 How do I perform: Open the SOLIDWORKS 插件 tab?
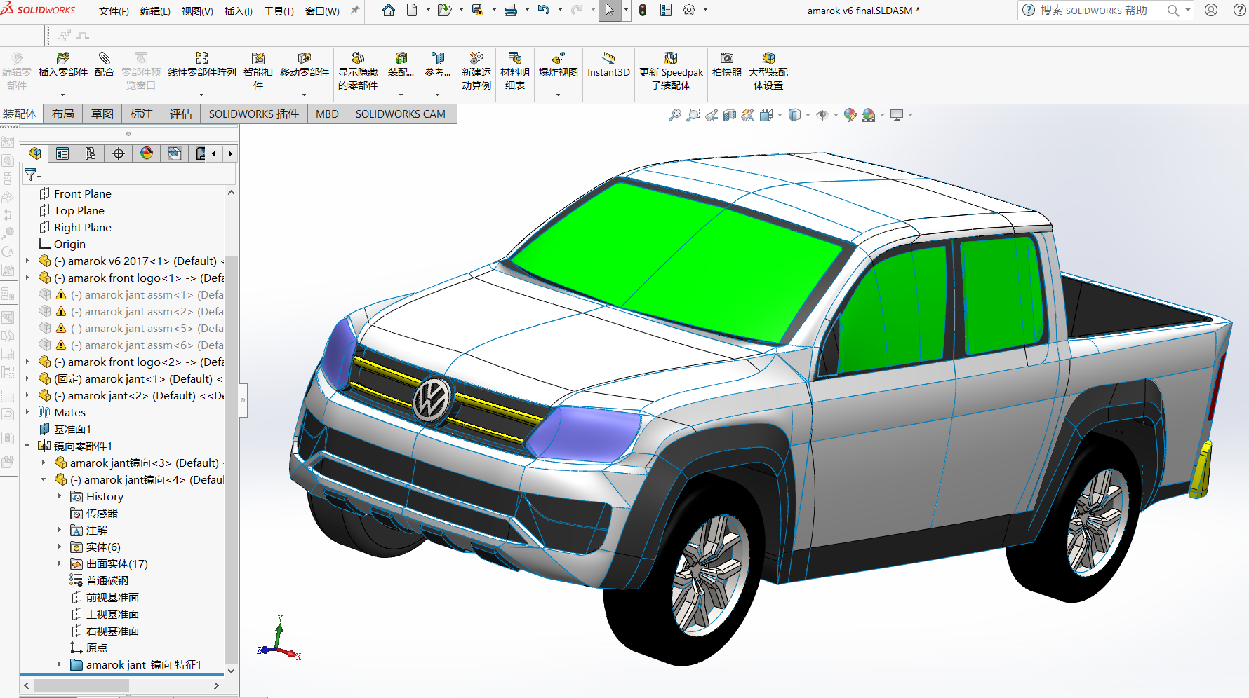[254, 114]
